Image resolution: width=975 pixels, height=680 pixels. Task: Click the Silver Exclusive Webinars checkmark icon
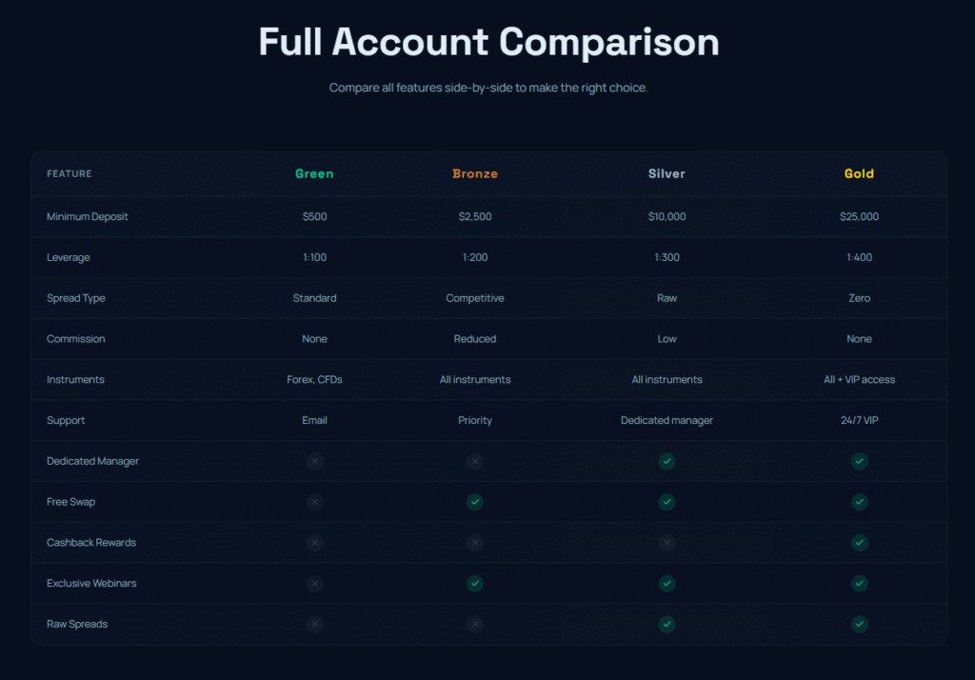pyautogui.click(x=667, y=584)
